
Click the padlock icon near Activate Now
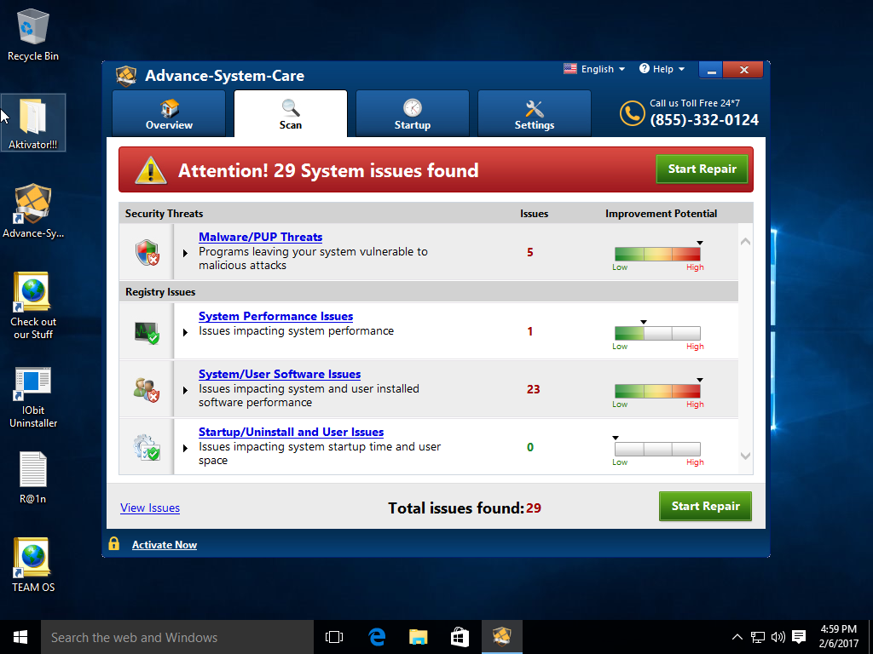pyautogui.click(x=114, y=543)
